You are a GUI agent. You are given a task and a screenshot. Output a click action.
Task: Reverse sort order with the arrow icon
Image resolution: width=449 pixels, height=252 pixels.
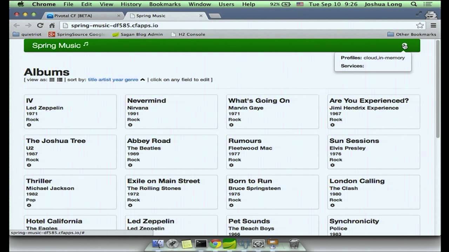pos(142,80)
